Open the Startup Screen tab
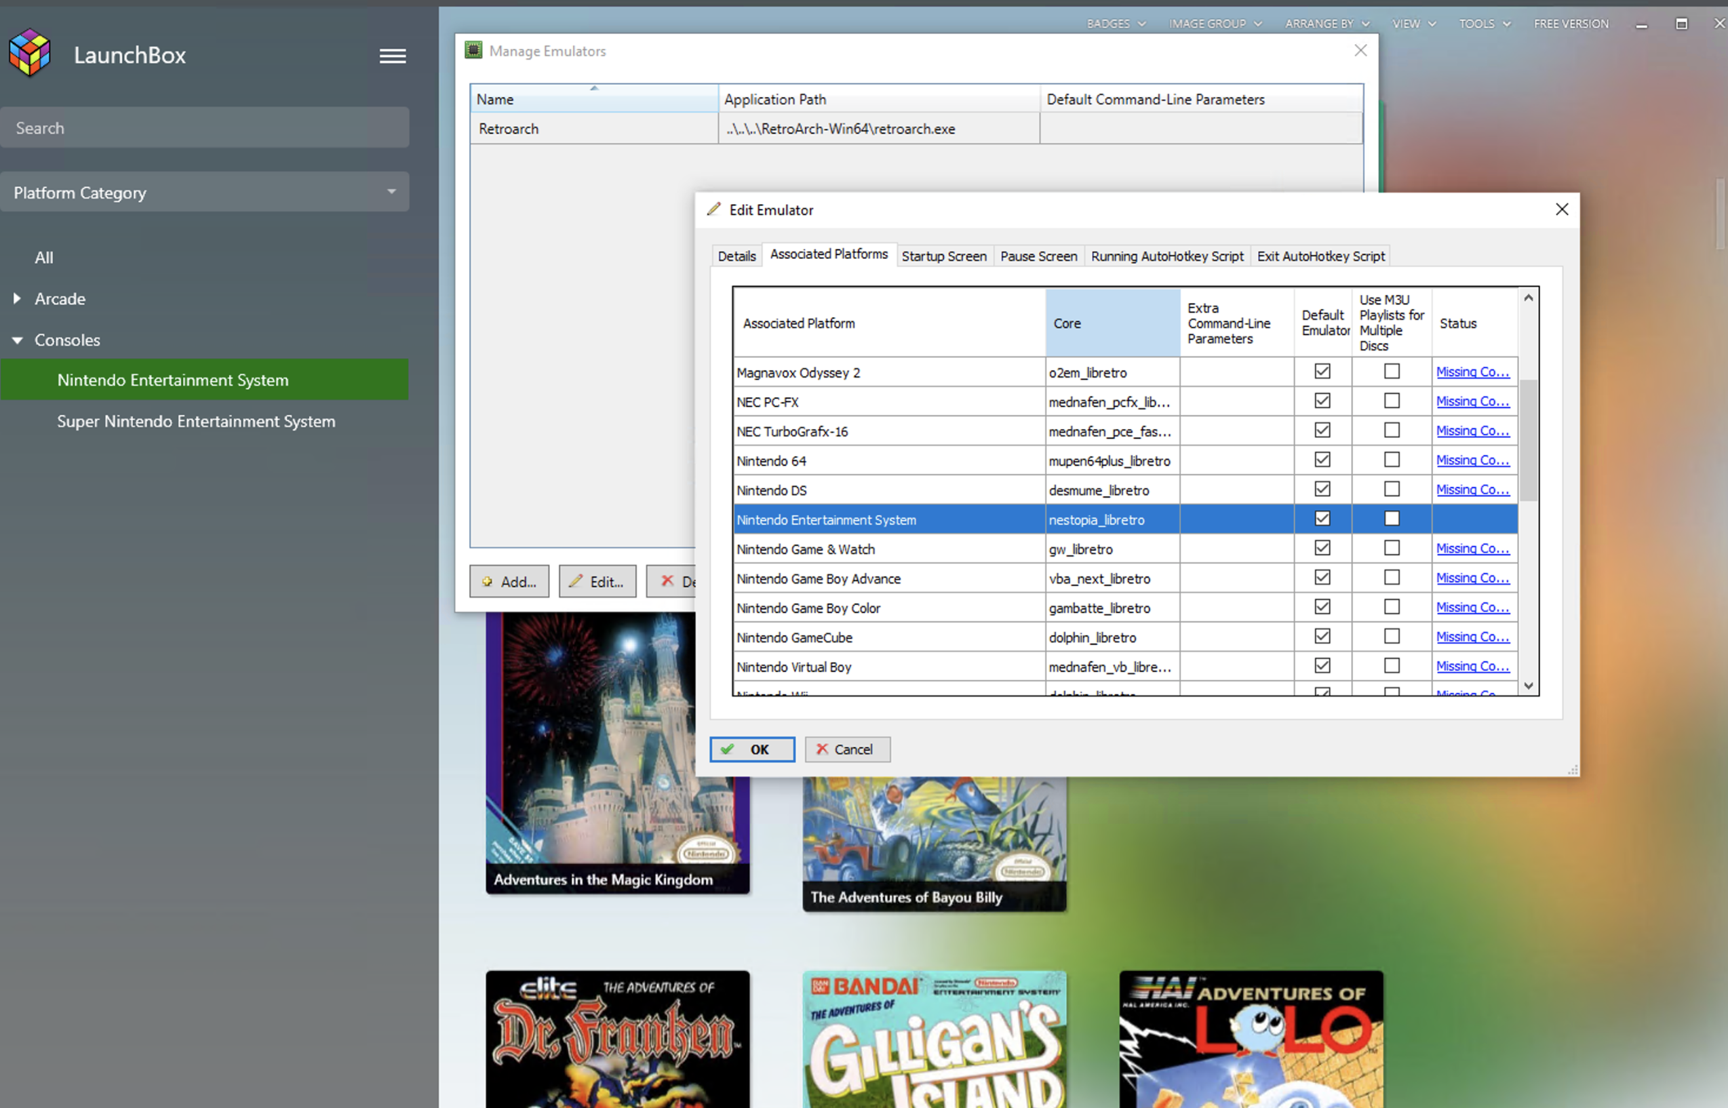Screen dimensions: 1728x1108 point(944,256)
